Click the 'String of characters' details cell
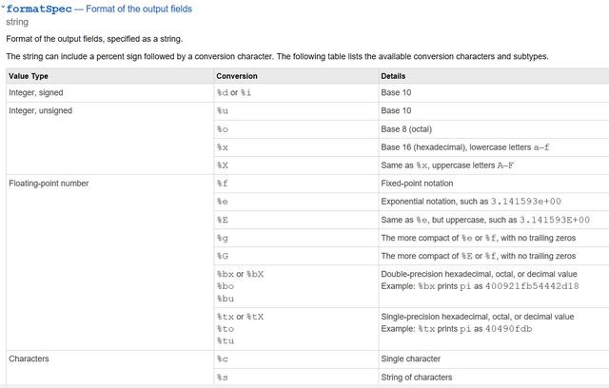Image resolution: width=609 pixels, height=388 pixels. point(419,378)
